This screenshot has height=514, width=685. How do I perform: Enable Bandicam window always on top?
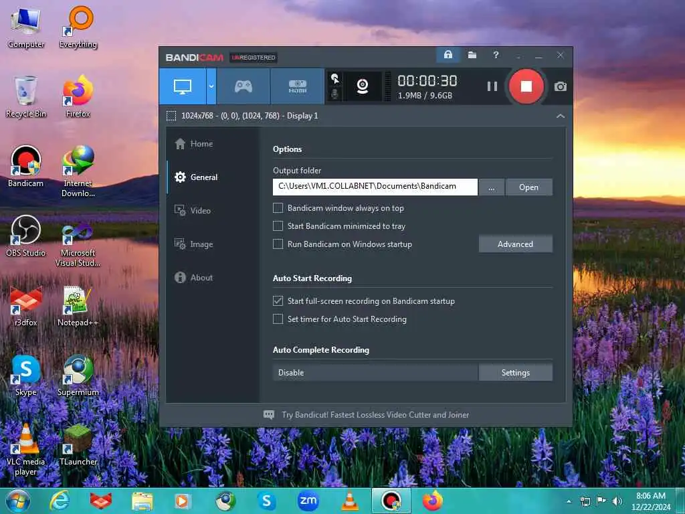click(x=278, y=208)
